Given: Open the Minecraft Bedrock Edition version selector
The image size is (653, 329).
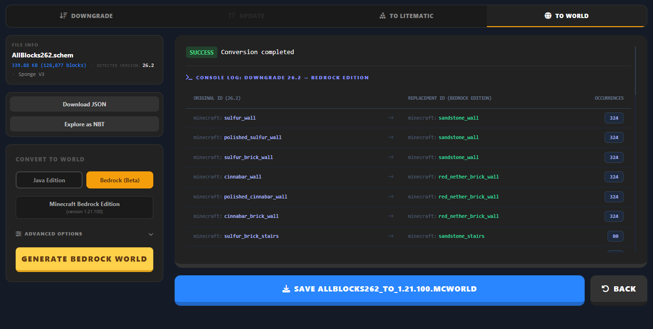Looking at the screenshot, I should (x=84, y=207).
